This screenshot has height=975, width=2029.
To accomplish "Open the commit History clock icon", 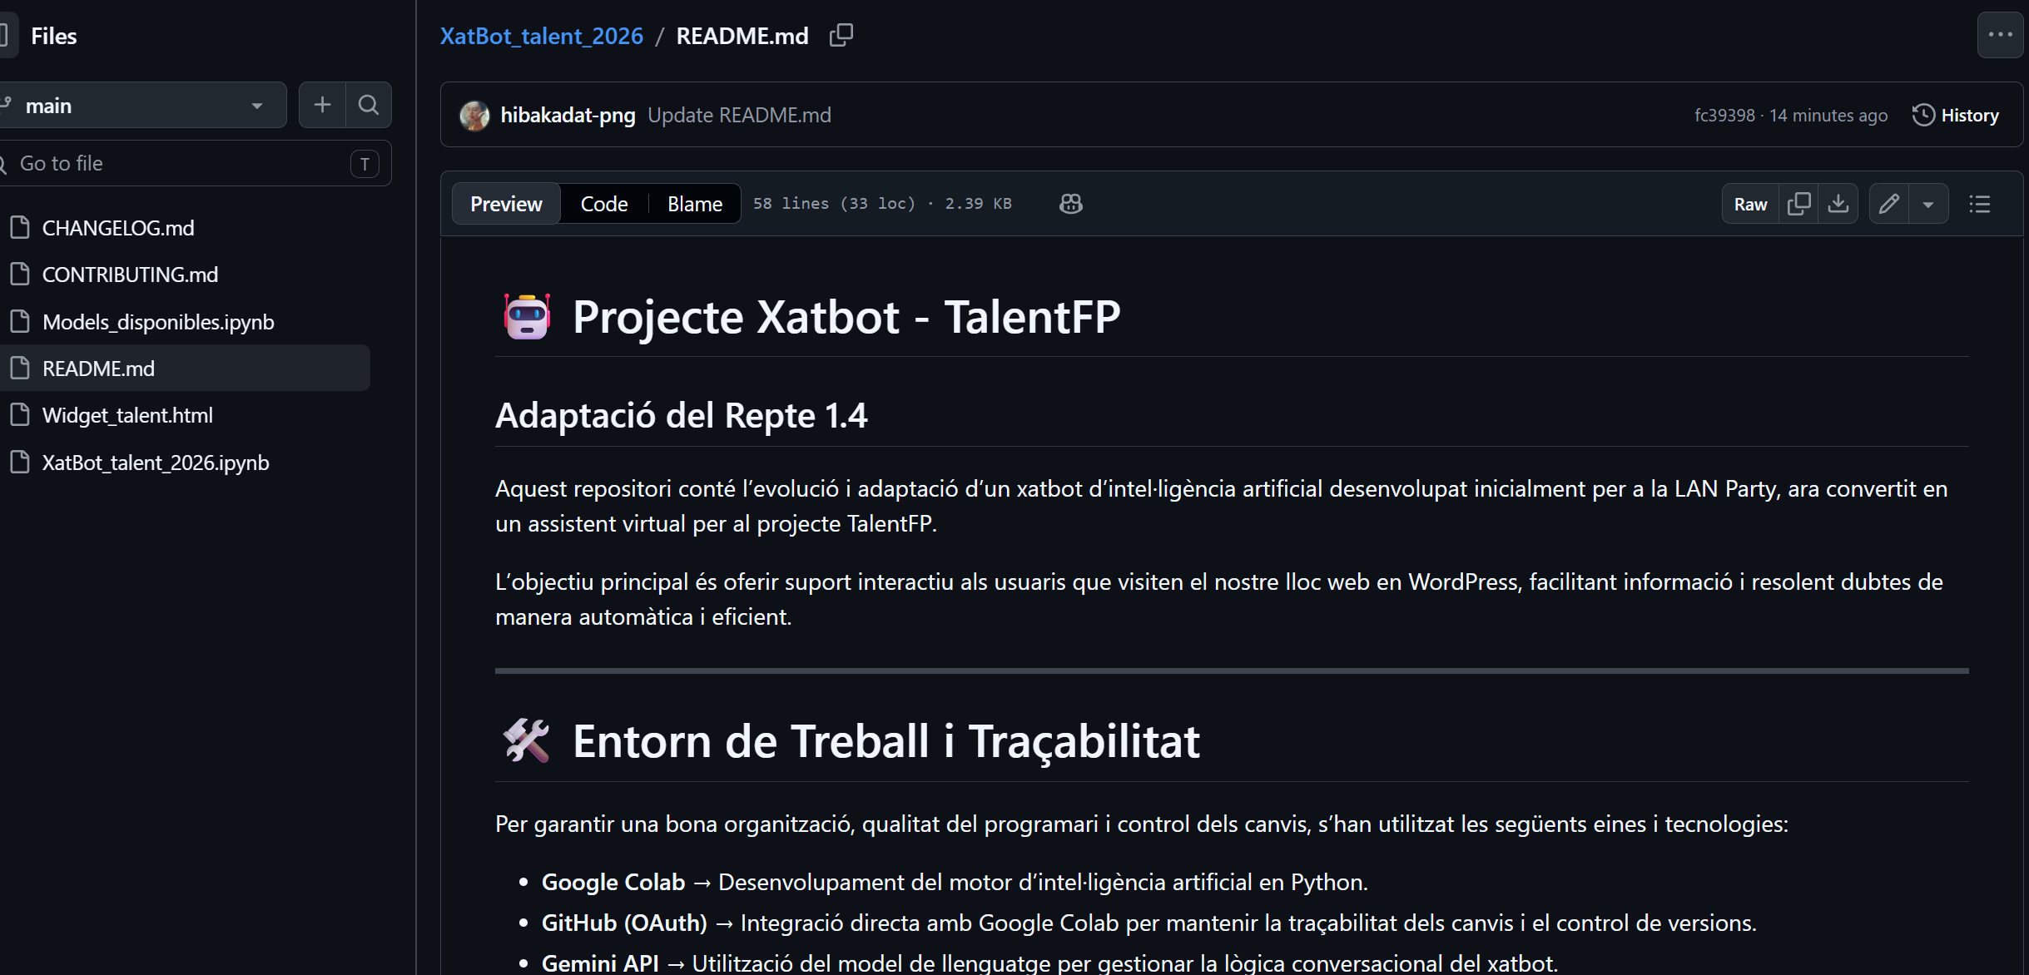I will (1922, 115).
